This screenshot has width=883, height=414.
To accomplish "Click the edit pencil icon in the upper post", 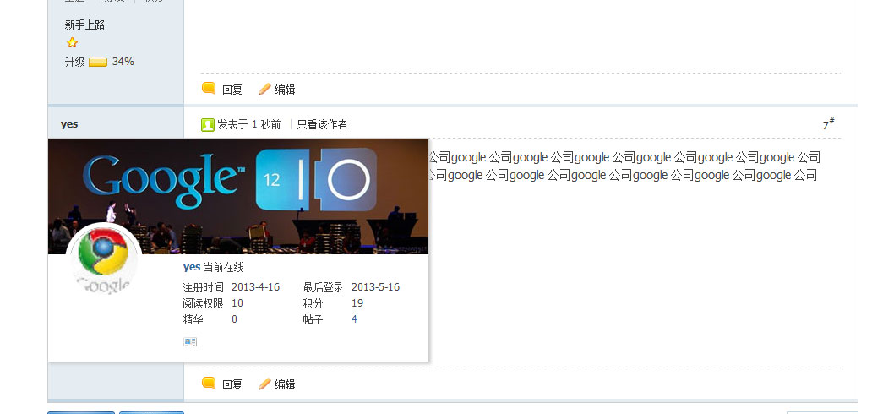I will click(x=264, y=89).
